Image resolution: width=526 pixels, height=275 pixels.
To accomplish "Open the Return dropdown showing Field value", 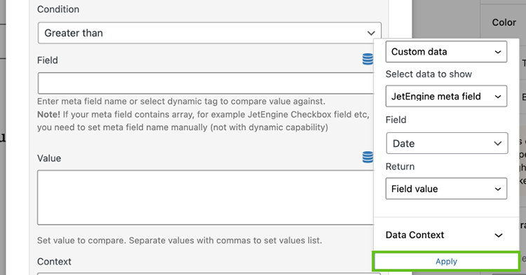I will click(x=446, y=189).
